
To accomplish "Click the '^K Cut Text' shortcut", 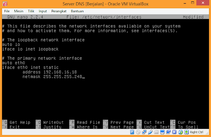I will (x=151, y=122).
